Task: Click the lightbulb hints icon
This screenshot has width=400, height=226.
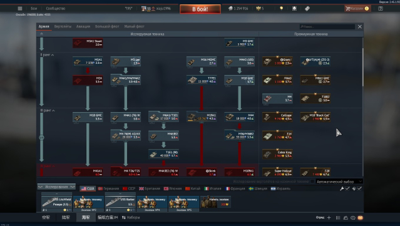Action: tap(282, 8)
